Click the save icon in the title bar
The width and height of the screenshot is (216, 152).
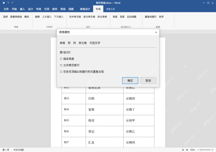pyautogui.click(x=4, y=3)
